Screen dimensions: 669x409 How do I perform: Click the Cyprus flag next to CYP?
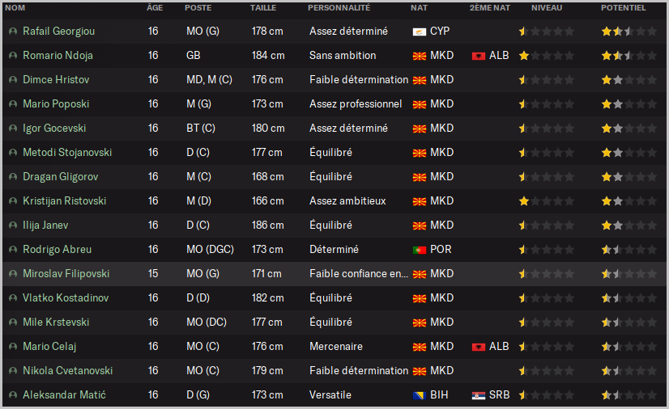pos(420,32)
